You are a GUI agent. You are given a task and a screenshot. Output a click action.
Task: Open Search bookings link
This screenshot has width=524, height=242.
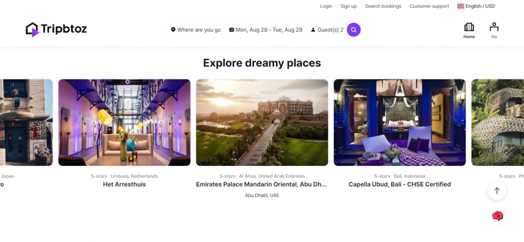tap(383, 6)
